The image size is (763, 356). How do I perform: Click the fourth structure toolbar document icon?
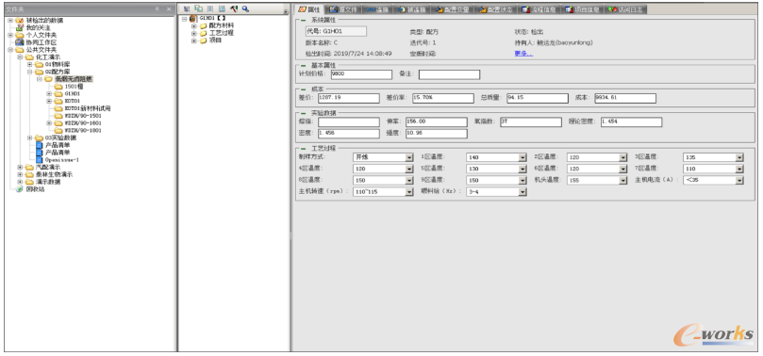click(222, 8)
